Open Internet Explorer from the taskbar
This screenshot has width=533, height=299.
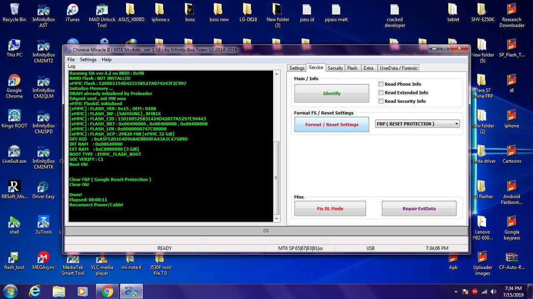(36, 292)
